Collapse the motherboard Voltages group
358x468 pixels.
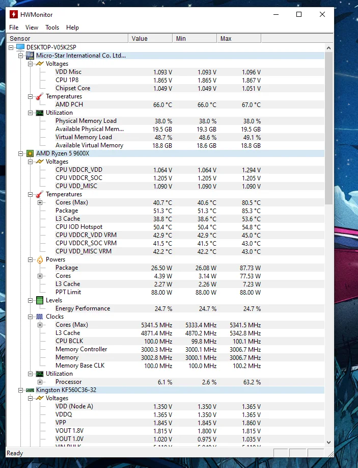pos(31,64)
